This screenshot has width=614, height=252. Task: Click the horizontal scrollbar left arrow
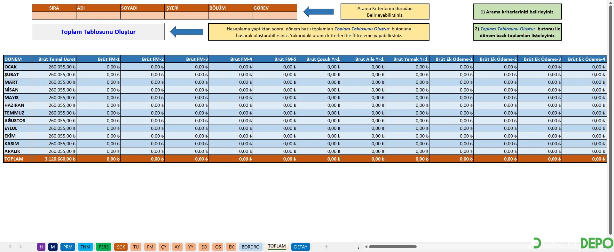366,247
